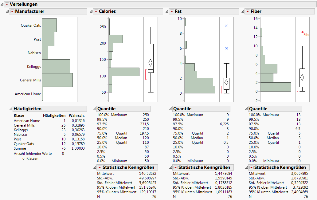Collapse the Manufacturer panel
Viewport: 317px width, 200px height.
coord(7,11)
